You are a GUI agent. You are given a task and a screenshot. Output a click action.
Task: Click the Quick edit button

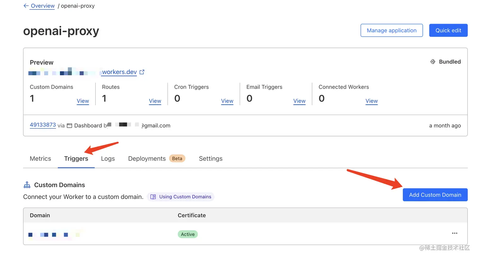pyautogui.click(x=448, y=30)
